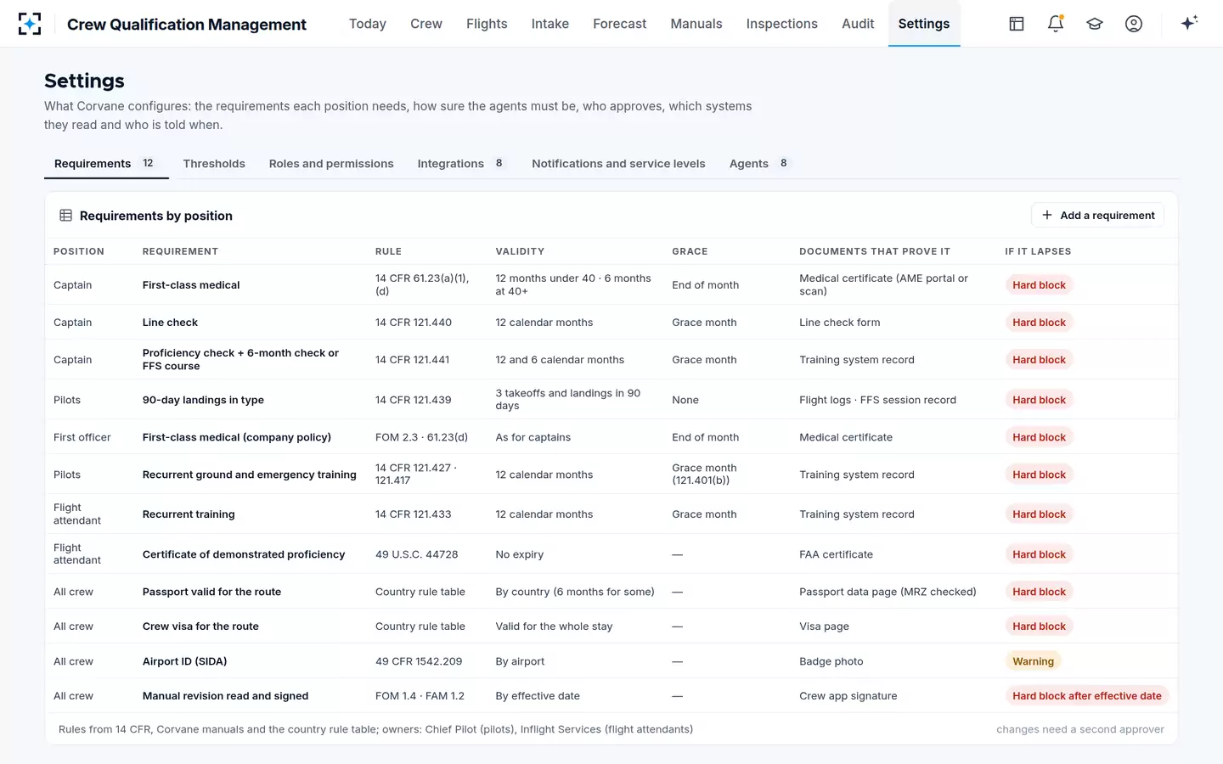
Task: Go to the Today page
Action: 368,24
